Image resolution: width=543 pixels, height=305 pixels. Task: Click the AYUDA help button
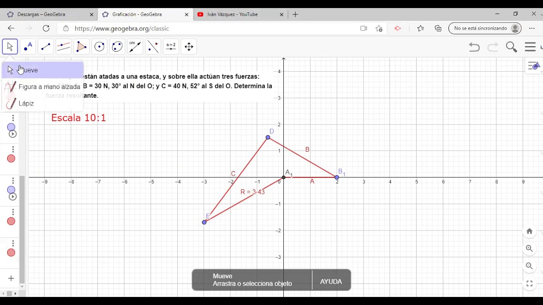tap(331, 282)
